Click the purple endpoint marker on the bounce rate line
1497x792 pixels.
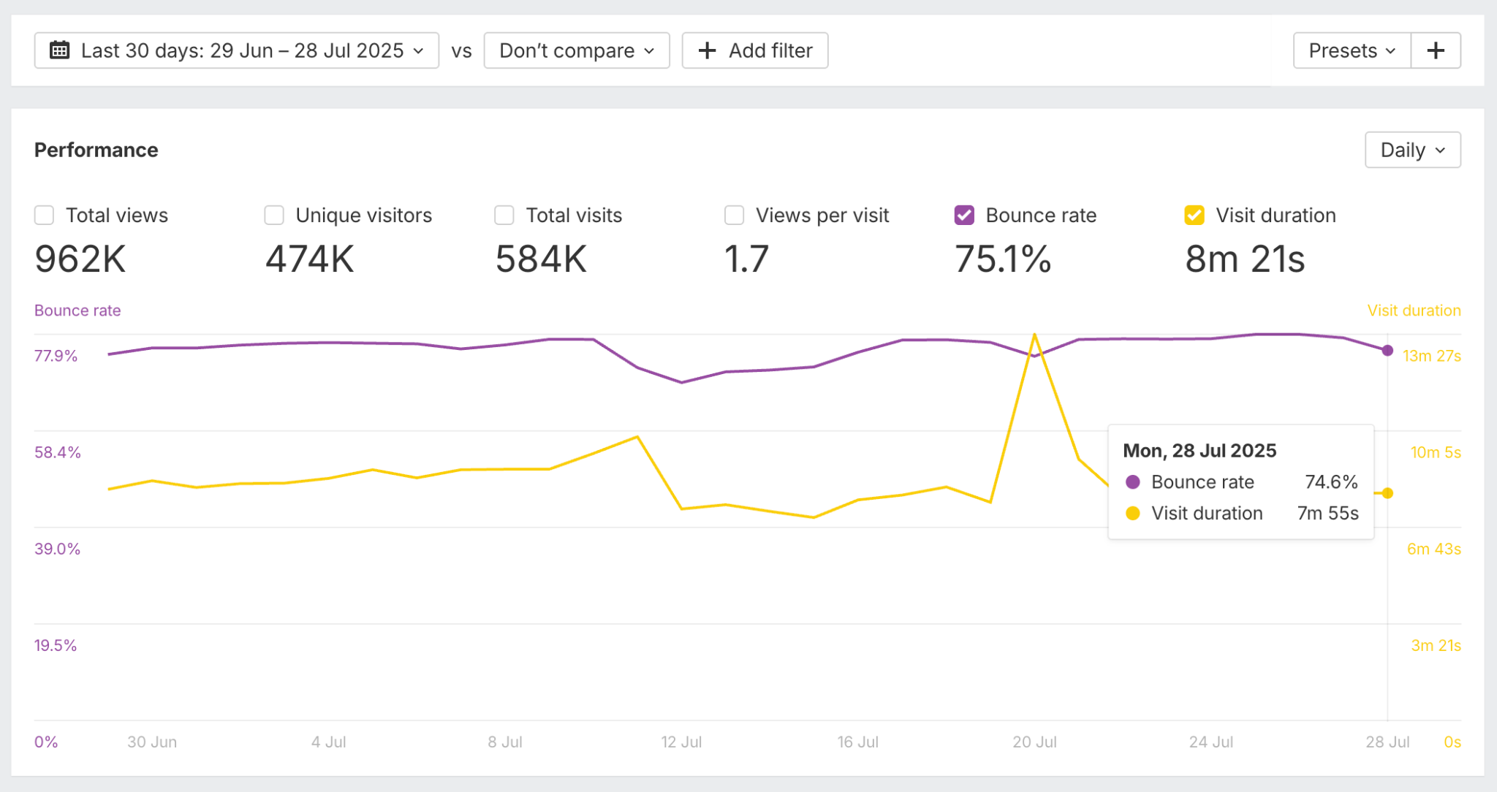[1388, 351]
